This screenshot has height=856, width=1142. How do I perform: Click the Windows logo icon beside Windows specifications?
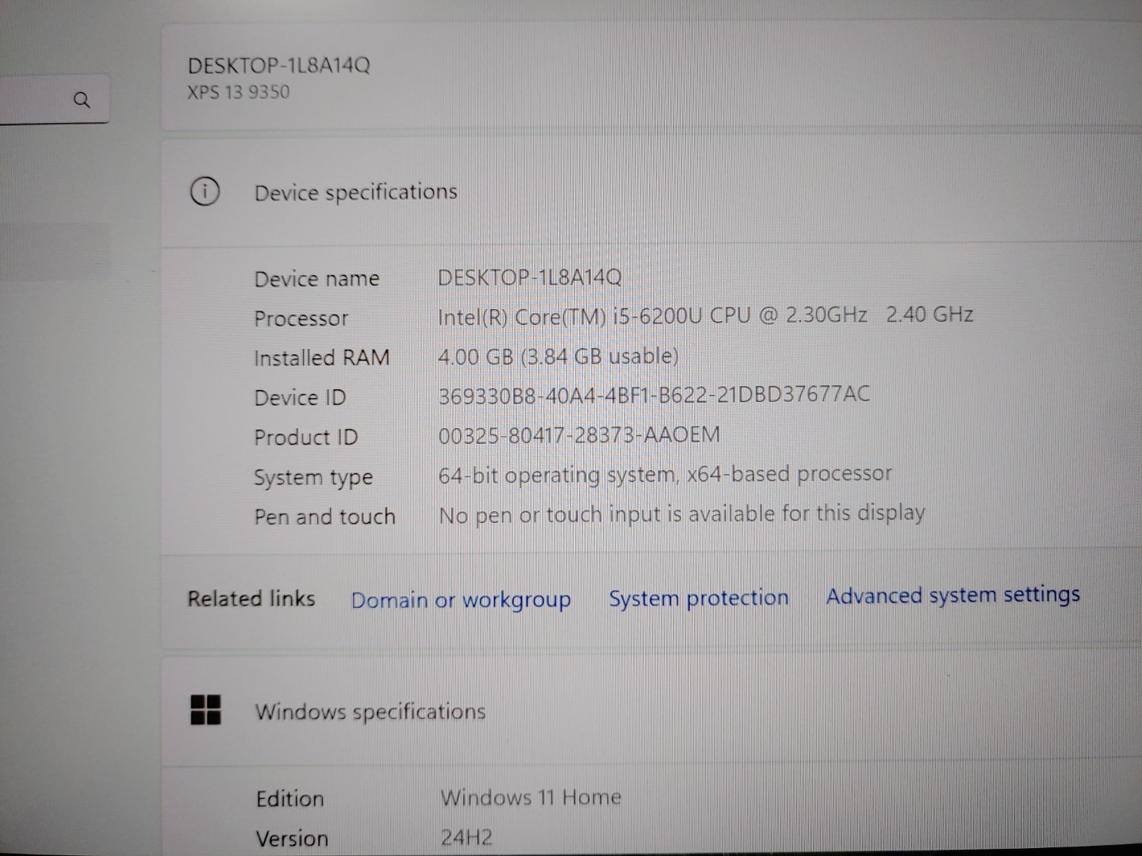coord(205,711)
